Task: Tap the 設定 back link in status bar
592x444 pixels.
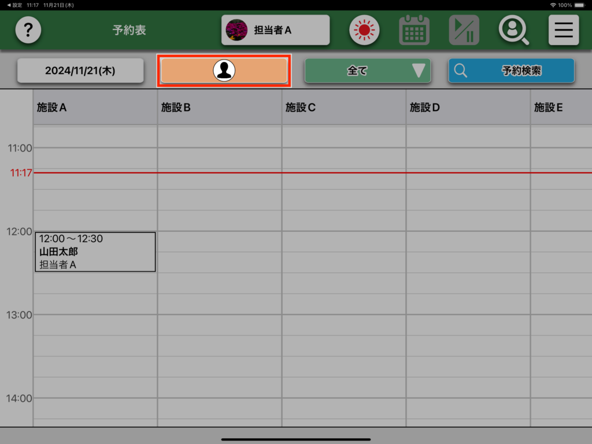Action: click(14, 5)
